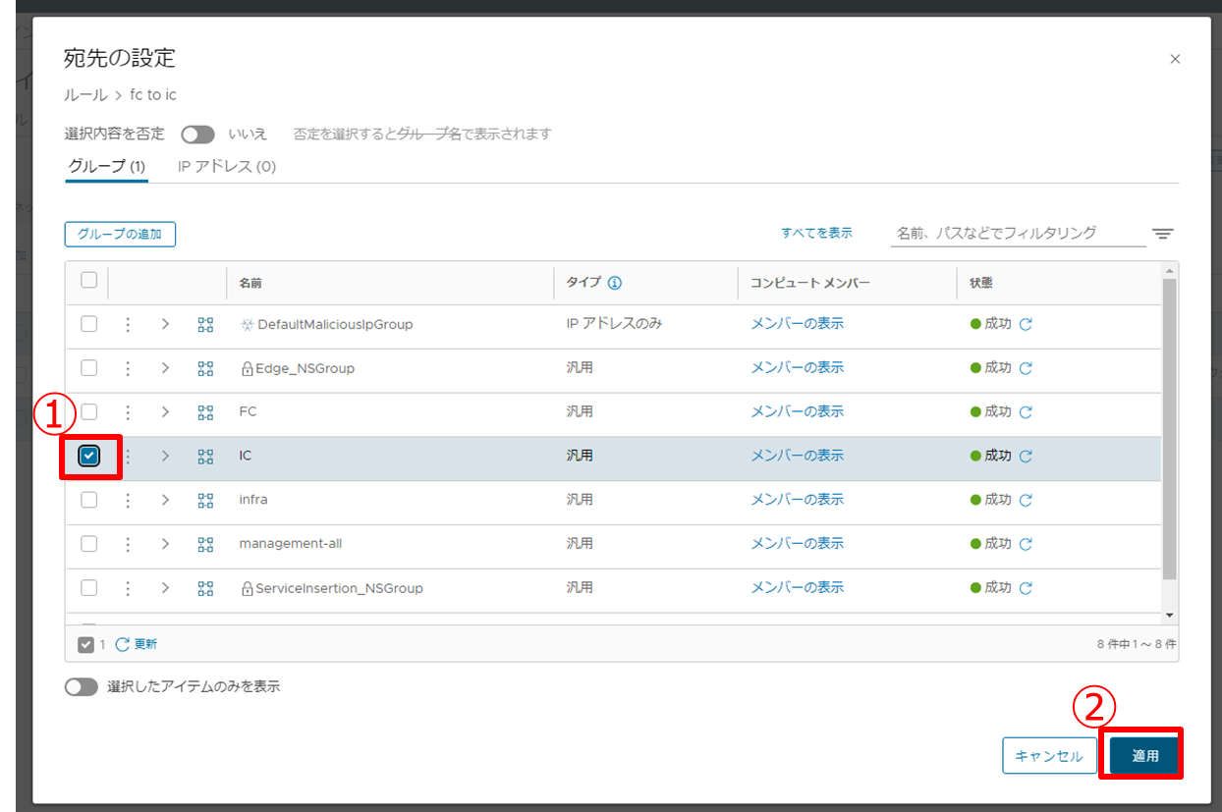Click the 適用 button
1222x812 pixels.
[1144, 756]
